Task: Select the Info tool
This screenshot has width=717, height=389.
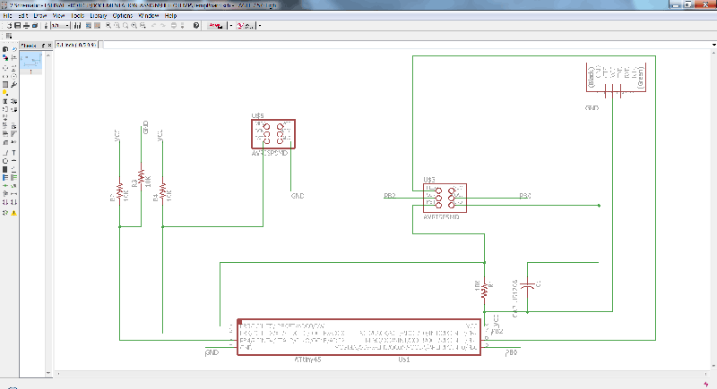Action: pyautogui.click(x=5, y=49)
